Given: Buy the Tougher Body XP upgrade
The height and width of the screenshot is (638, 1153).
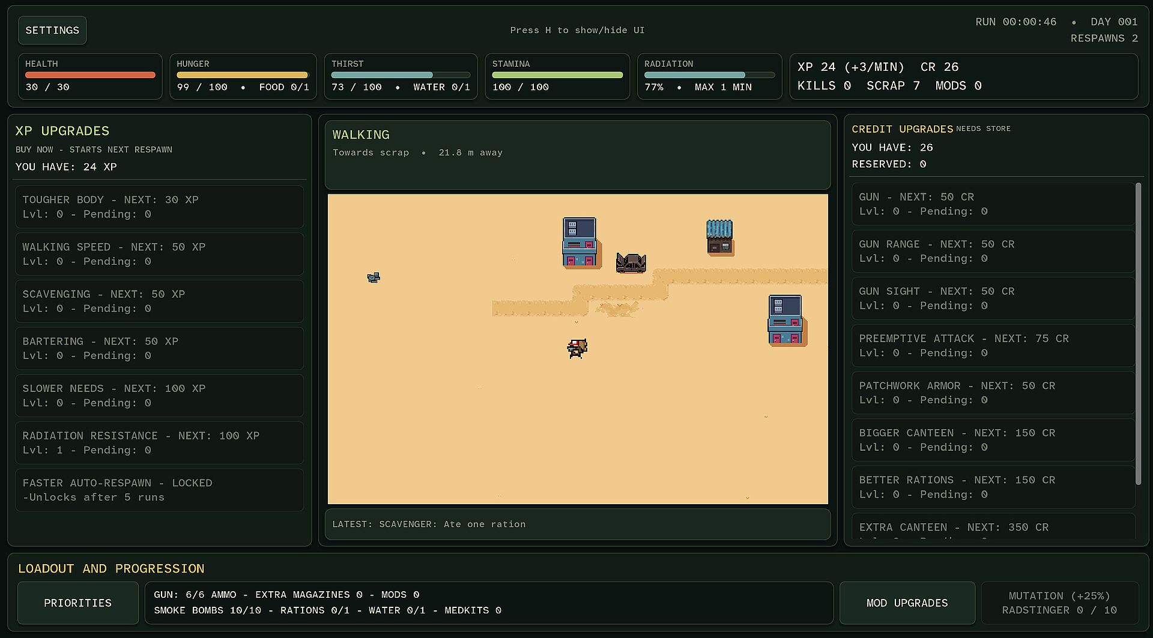Looking at the screenshot, I should pos(160,207).
